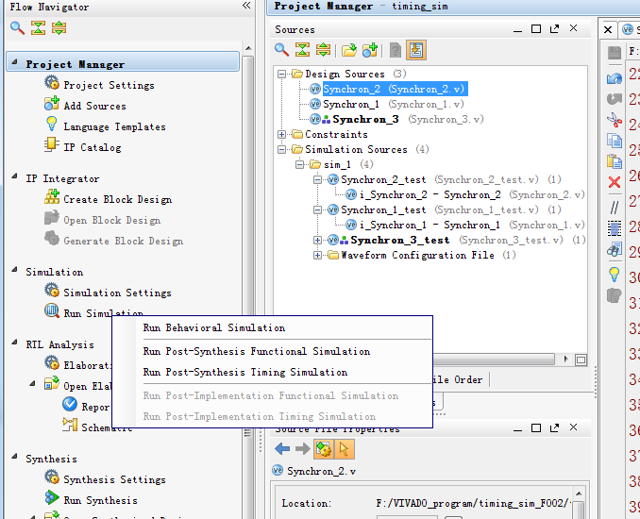
Task: Select Synchron_1 design source
Action: coord(386,104)
